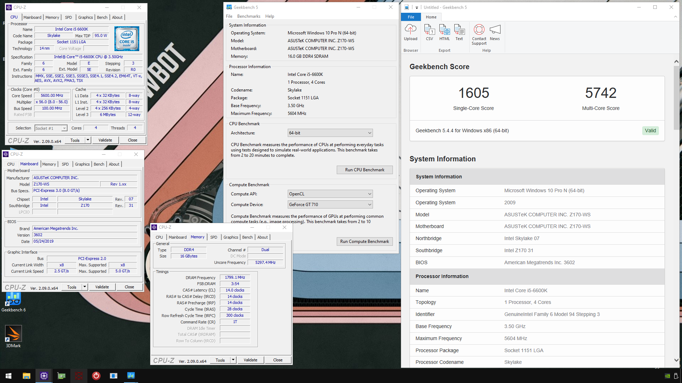Click Run Compute Benchmark button
This screenshot has height=383, width=682.
(x=365, y=242)
